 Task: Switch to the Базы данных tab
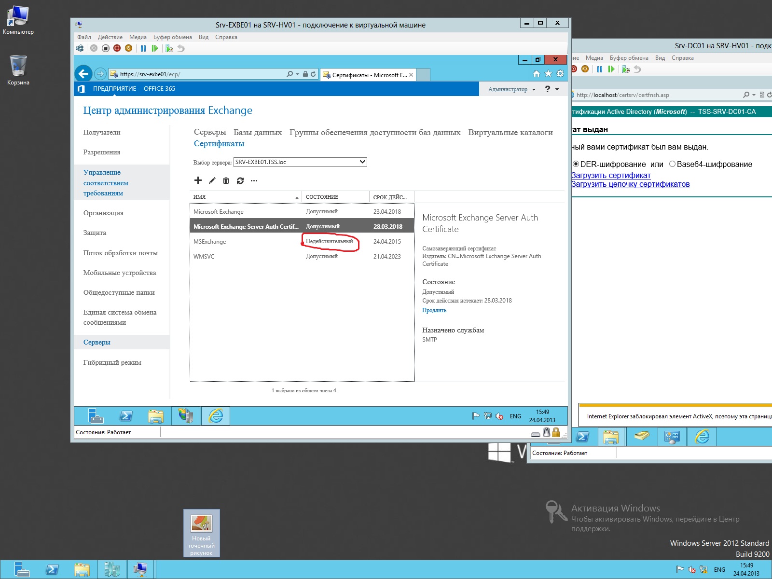pos(258,132)
